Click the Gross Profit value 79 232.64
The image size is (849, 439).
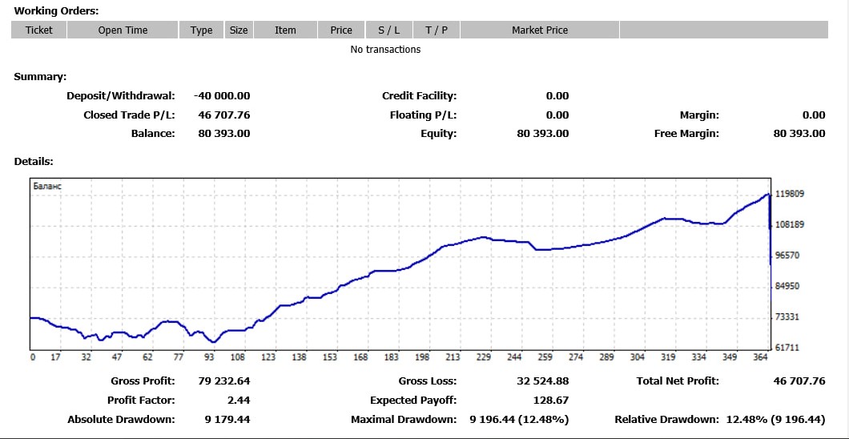pos(223,381)
